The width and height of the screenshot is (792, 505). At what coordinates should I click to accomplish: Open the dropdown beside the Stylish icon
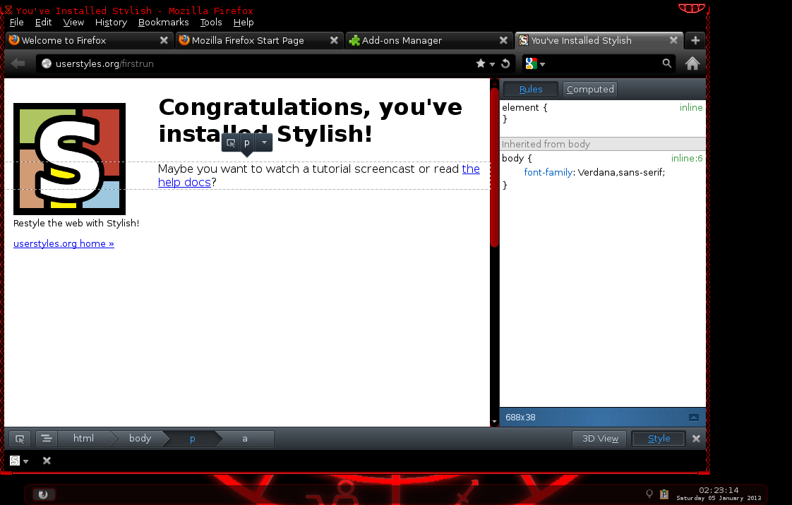pos(27,461)
